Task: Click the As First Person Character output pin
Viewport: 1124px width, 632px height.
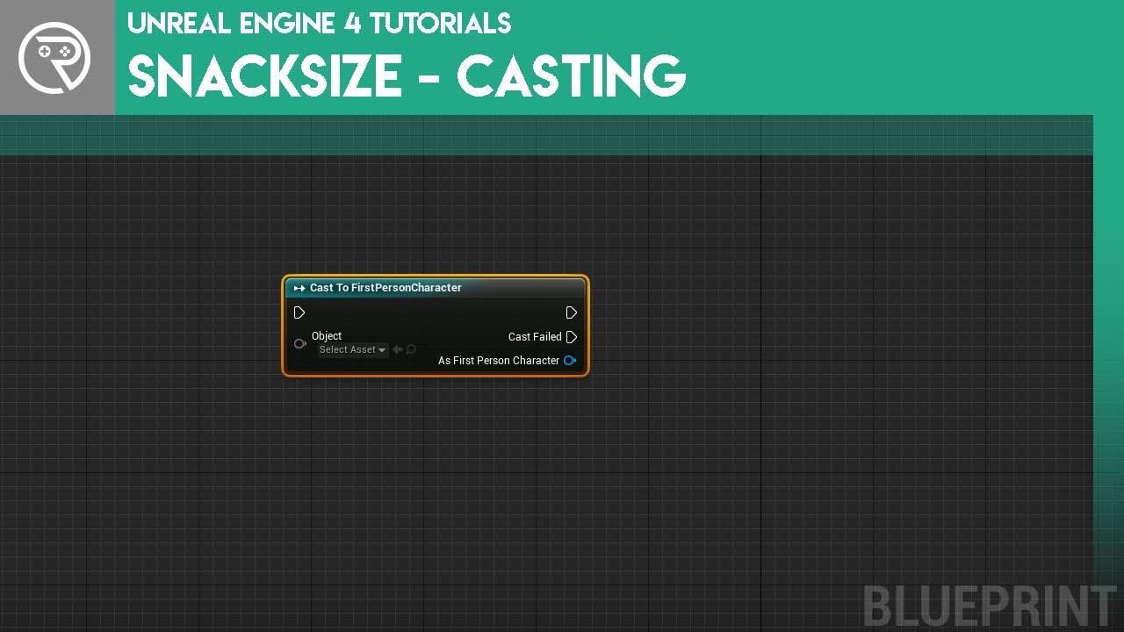Action: pyautogui.click(x=571, y=361)
